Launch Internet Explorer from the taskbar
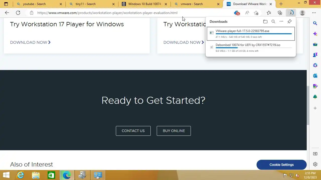Image resolution: width=321 pixels, height=180 pixels. [20, 175]
